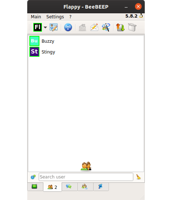Open the edit profile icon
172x200 pixels.
click(54, 27)
